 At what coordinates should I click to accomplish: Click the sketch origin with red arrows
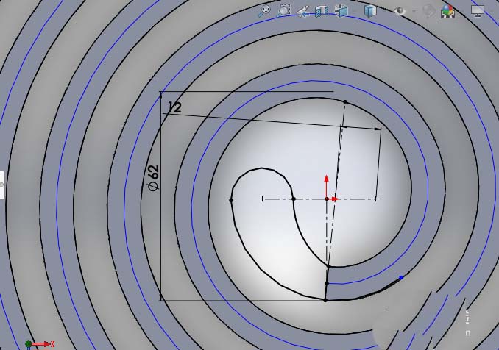(x=327, y=199)
